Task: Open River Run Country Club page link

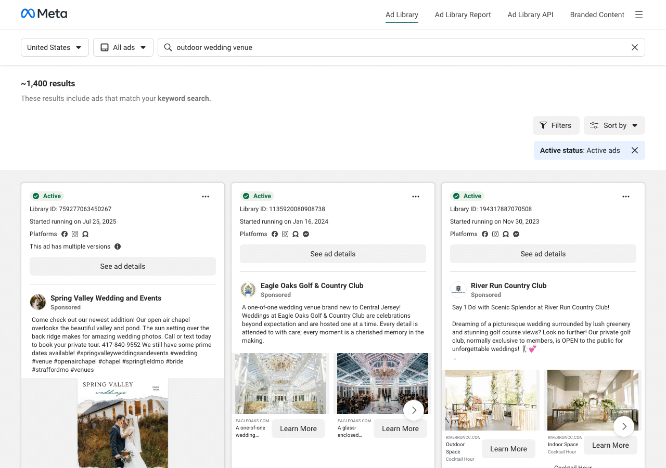Action: tap(509, 285)
